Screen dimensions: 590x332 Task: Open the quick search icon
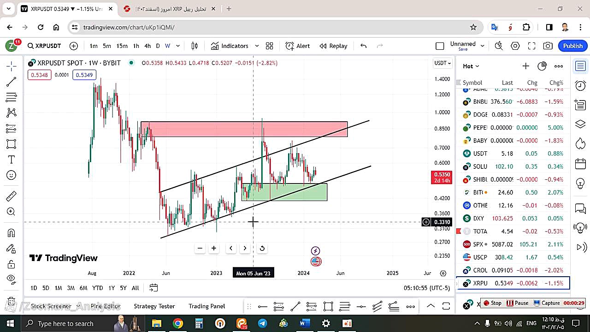(x=499, y=46)
